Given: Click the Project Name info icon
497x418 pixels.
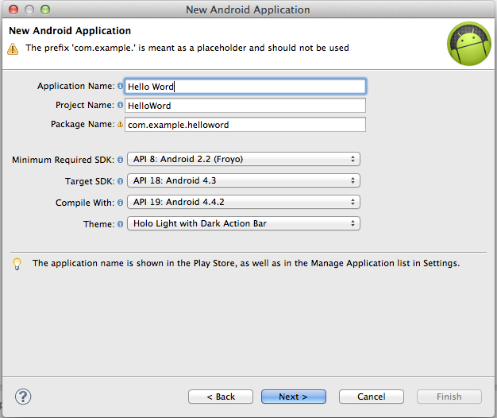Looking at the screenshot, I should [x=120, y=105].
